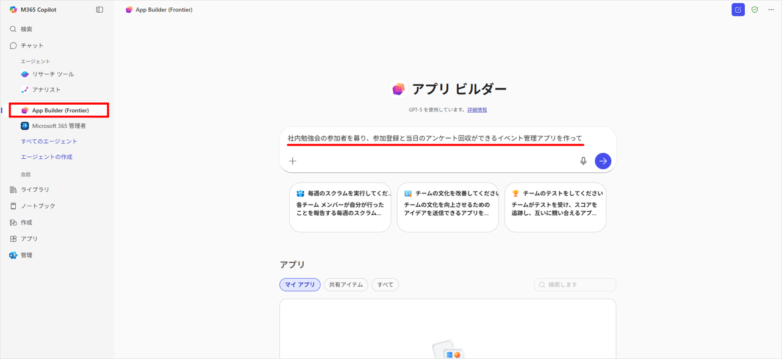This screenshot has width=782, height=359.
Task: Open チャット in the left sidebar
Action: click(x=32, y=46)
